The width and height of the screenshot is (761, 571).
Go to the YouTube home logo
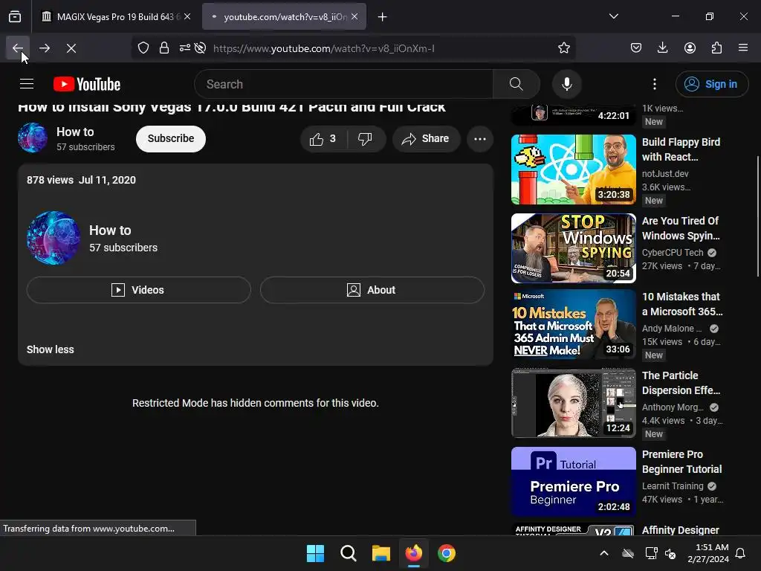87,84
